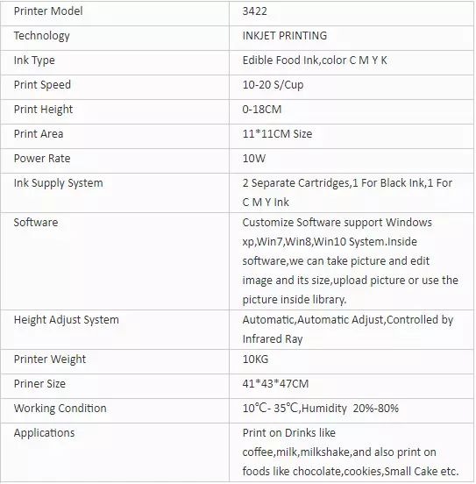
Task: Select the Height Adjust System label
Action: (x=67, y=320)
